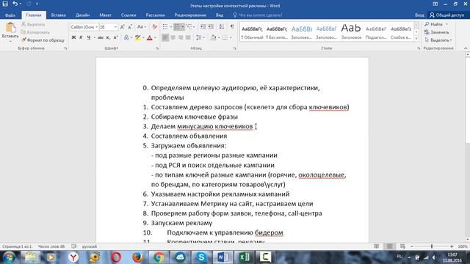
Task: Click the 'Что вы хотите сделать?' search box
Action: click(x=258, y=15)
